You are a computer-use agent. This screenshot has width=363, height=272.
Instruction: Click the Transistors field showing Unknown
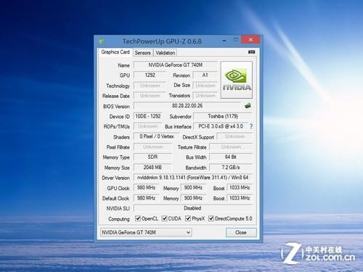click(x=205, y=96)
